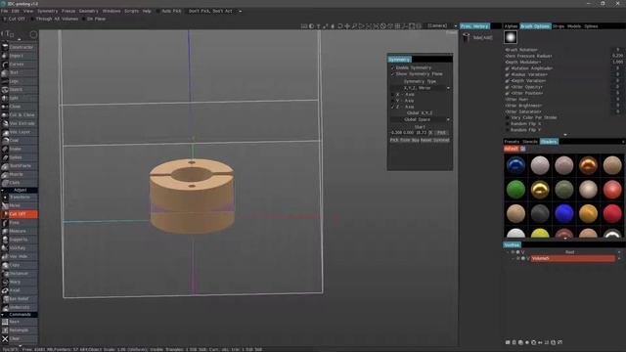626x352 pixels.
Task: Toggle Z - Axis symmetry
Action: (392, 107)
